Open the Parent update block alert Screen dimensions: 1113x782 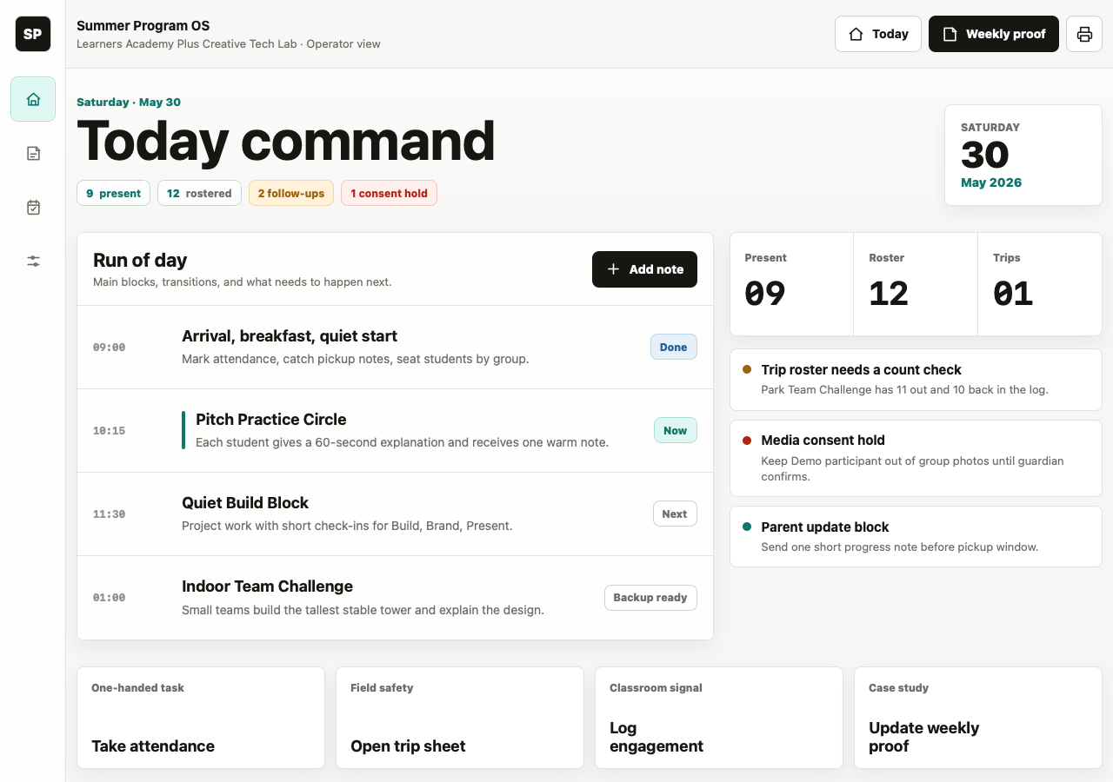916,537
